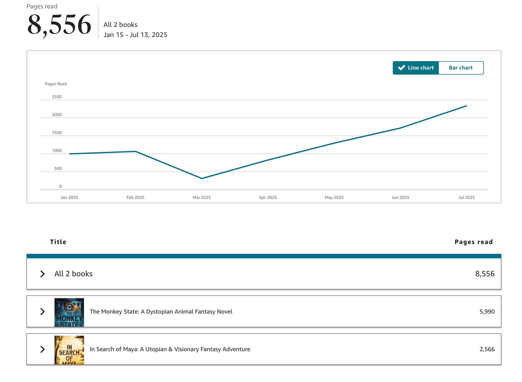Click the 5,990 pages read value

[487, 312]
